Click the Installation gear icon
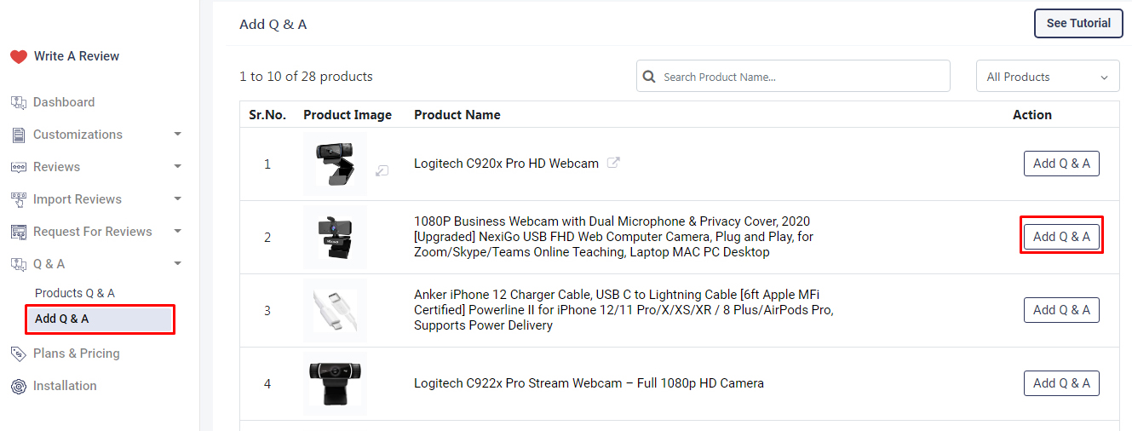Screen dimensions: 1132x431 19,386
